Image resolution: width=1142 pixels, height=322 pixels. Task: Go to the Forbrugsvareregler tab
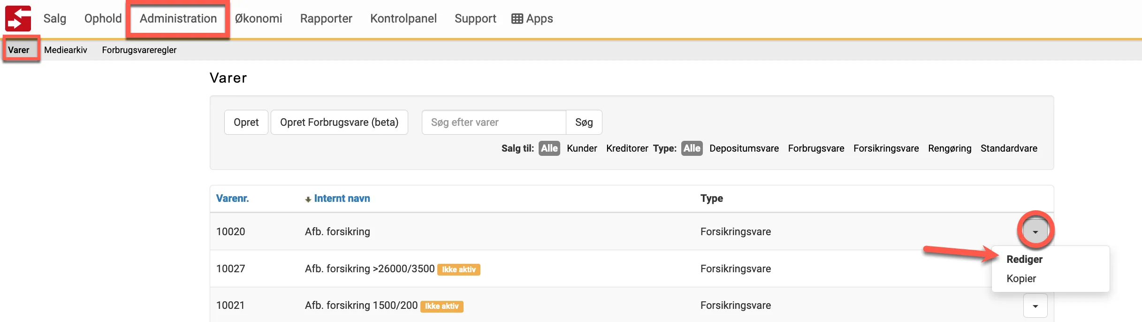[139, 50]
